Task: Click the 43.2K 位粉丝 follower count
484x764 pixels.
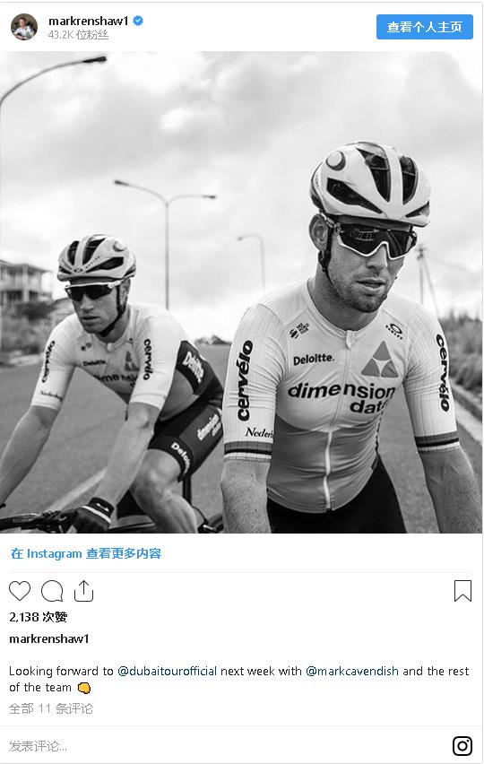Action: (x=78, y=35)
